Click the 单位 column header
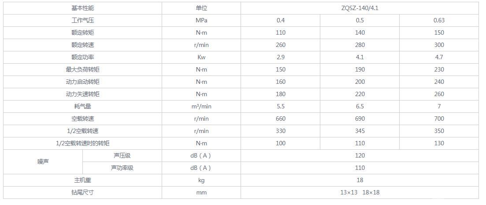 201,8
